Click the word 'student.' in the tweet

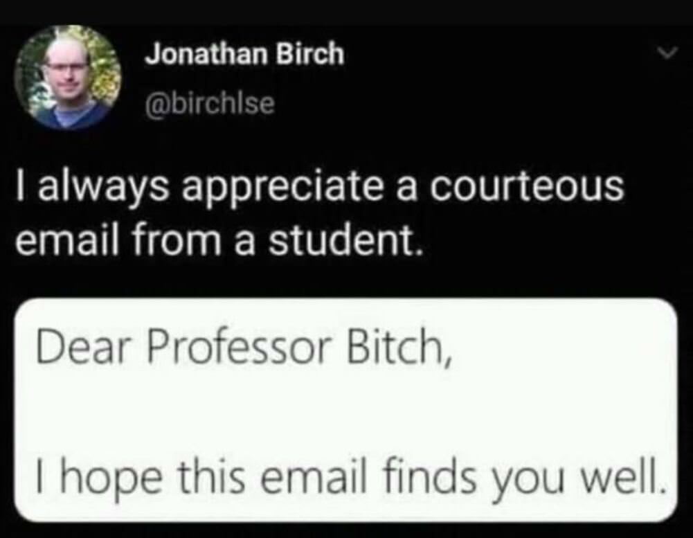(344, 240)
